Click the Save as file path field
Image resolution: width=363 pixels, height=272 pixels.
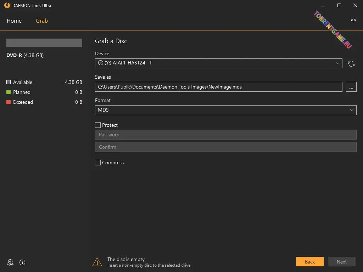pos(218,87)
